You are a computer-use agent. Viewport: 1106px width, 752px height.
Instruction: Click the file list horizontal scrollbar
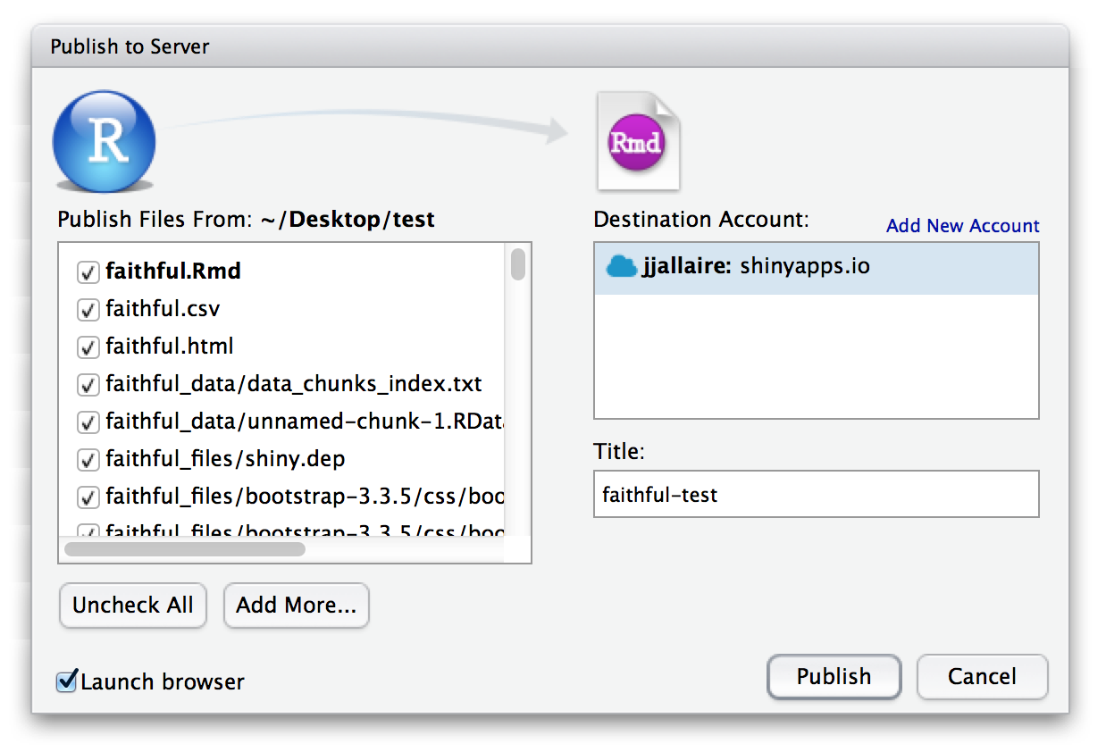pyautogui.click(x=185, y=549)
